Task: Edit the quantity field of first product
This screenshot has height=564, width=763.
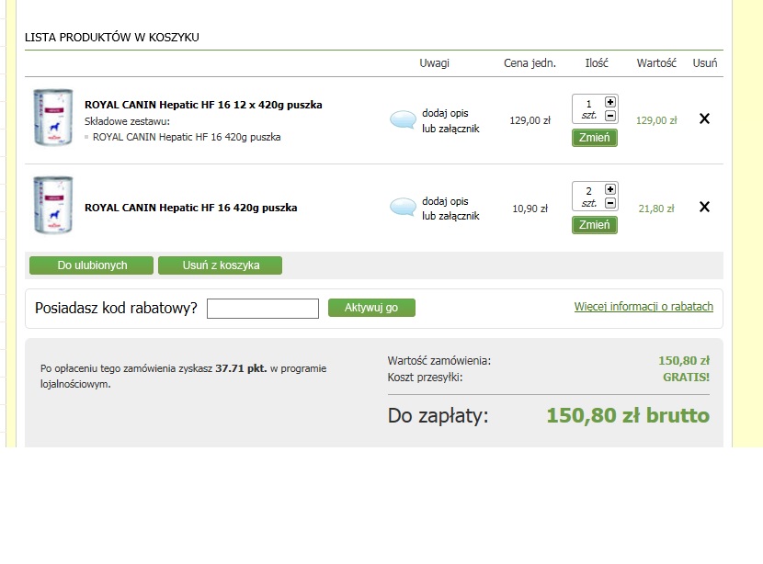Action: 588,104
